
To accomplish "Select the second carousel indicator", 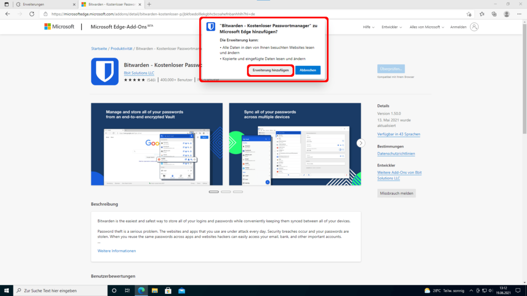I will coord(226,192).
